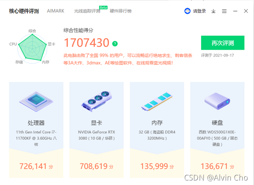Select the 处理器 heading

coord(36,123)
